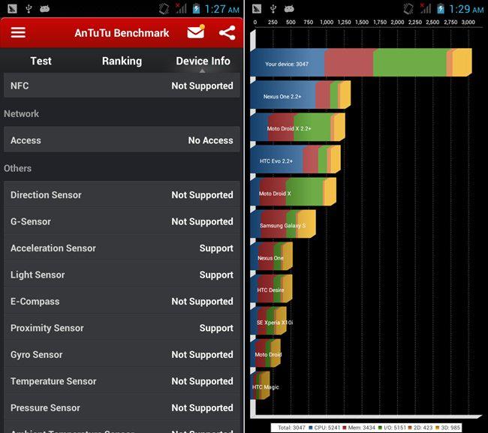Select the Moto Droid X 2.2+ bar
The height and width of the screenshot is (433, 488).
[297, 128]
